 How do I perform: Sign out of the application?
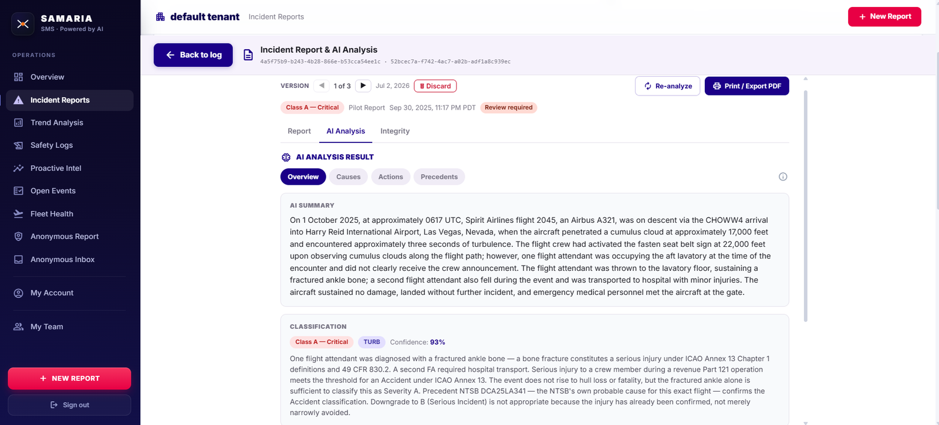pyautogui.click(x=69, y=405)
